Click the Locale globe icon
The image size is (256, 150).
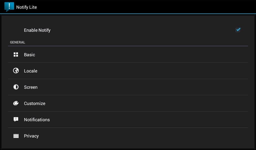click(16, 71)
